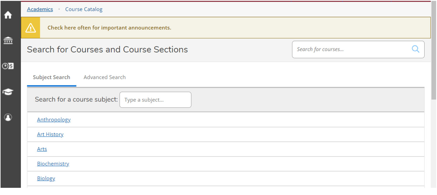Select the Subject Search tab
Screen dimensions: 437x195
click(51, 77)
